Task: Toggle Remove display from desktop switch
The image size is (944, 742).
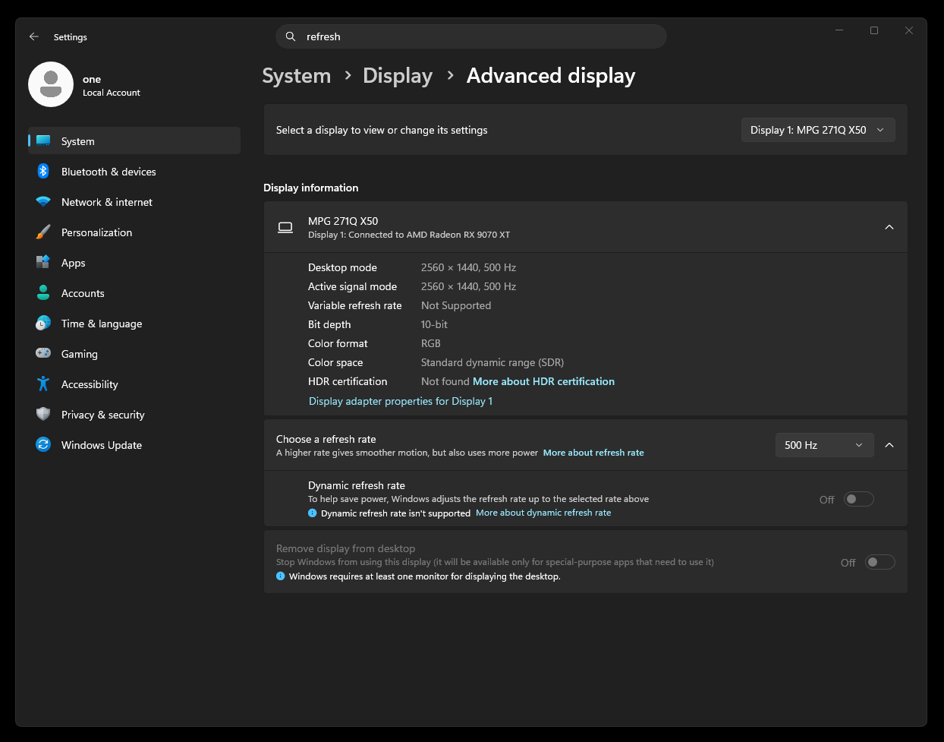Action: [880, 562]
